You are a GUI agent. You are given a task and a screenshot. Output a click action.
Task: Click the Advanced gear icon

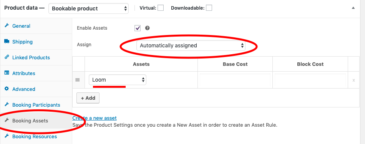7,89
